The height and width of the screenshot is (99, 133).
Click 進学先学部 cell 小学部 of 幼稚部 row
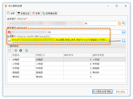pos(109,59)
